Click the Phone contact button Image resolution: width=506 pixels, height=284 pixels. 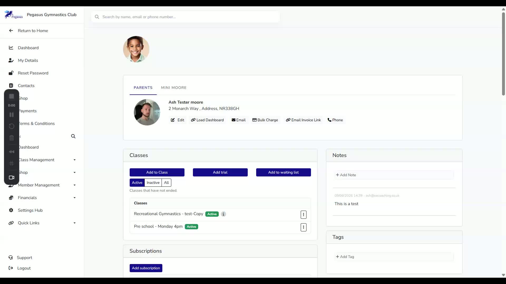(x=335, y=120)
